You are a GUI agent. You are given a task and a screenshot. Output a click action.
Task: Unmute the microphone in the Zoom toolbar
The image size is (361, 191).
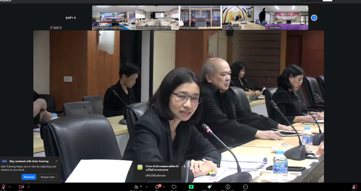3,187
